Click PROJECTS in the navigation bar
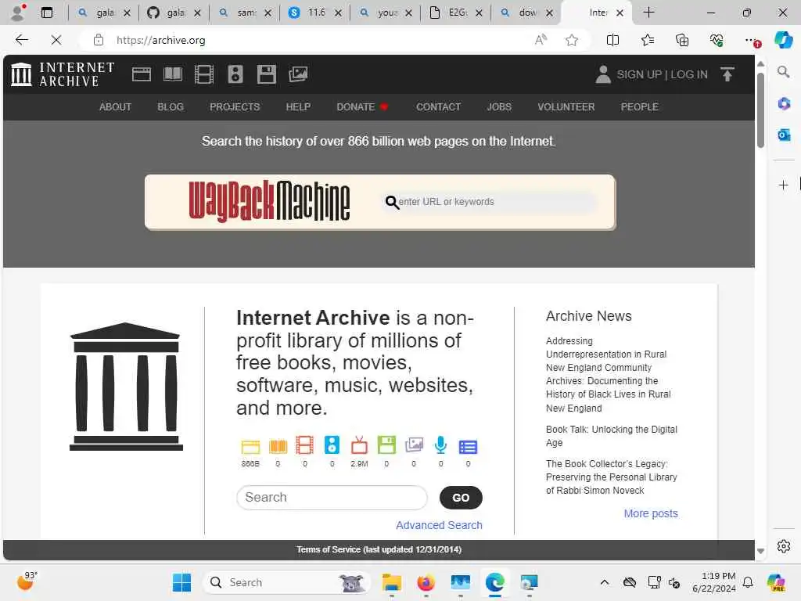 [x=235, y=106]
